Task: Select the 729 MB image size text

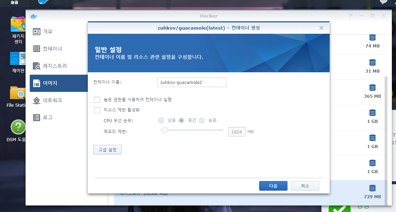Action: tap(373, 197)
